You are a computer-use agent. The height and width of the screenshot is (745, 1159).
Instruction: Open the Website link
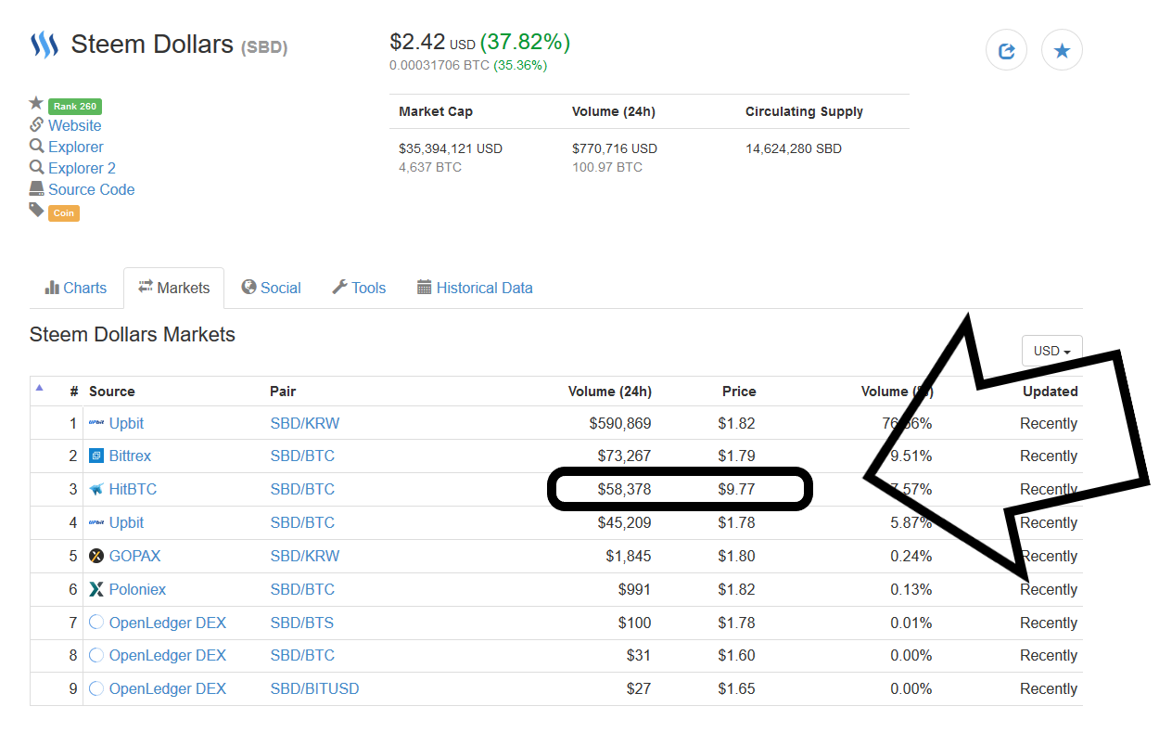[x=75, y=125]
